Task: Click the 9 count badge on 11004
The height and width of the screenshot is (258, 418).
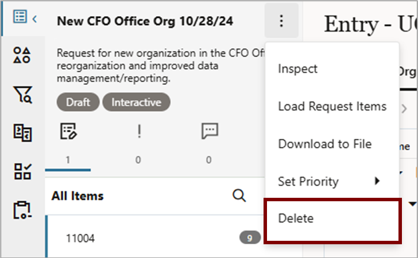Action: (x=250, y=238)
